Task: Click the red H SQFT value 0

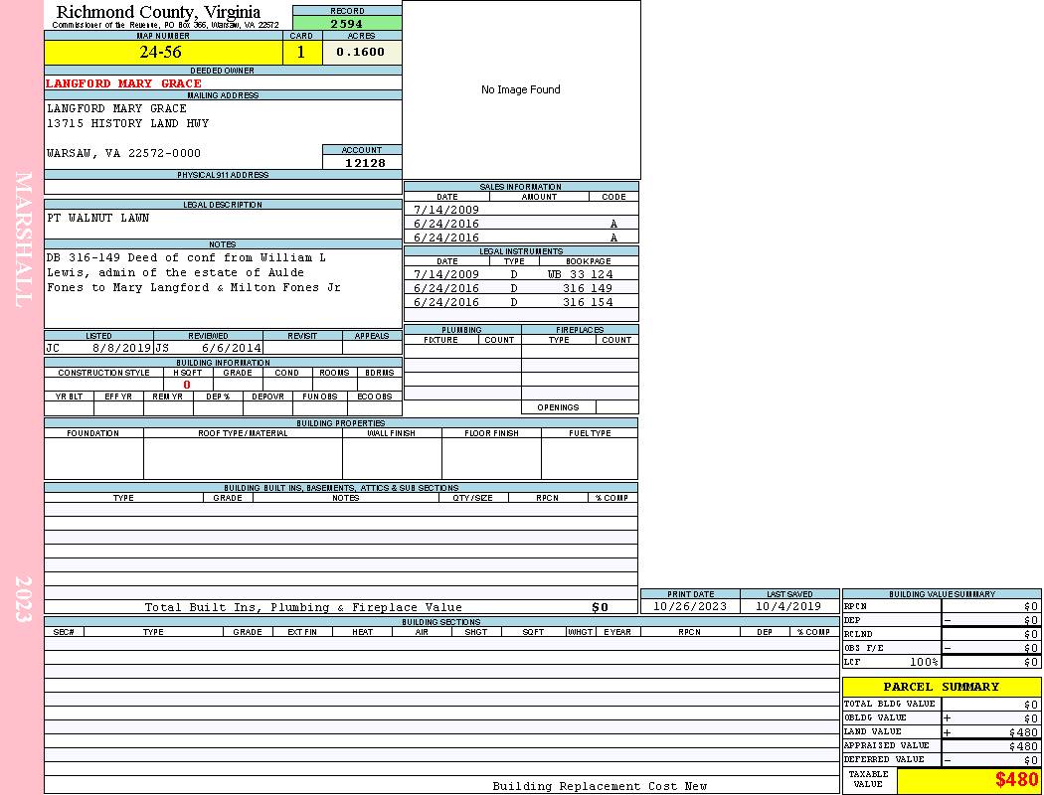Action: (187, 385)
